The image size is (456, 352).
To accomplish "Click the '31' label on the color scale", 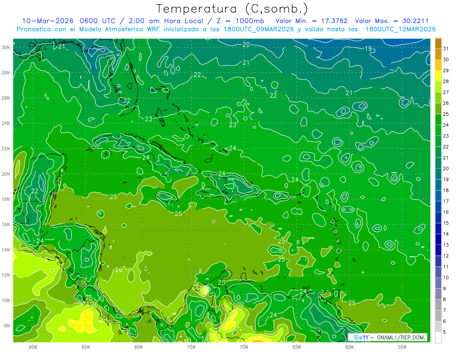I will coord(446,48).
